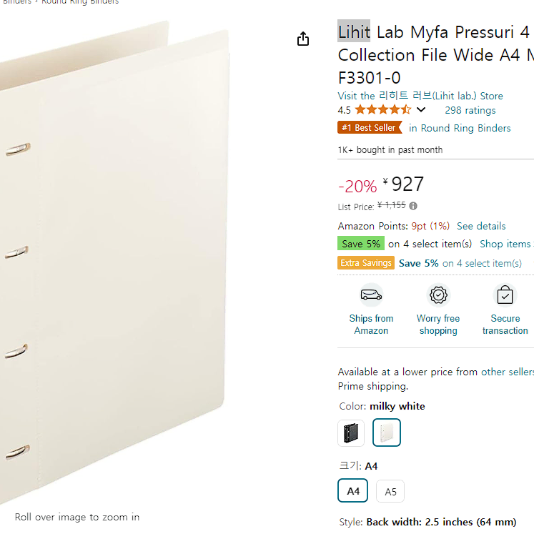Screen dimensions: 534x534
Task: Click the Secure transaction bag icon
Action: [x=505, y=295]
